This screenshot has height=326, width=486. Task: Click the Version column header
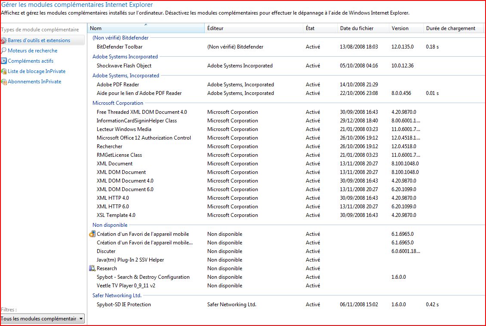coord(406,28)
